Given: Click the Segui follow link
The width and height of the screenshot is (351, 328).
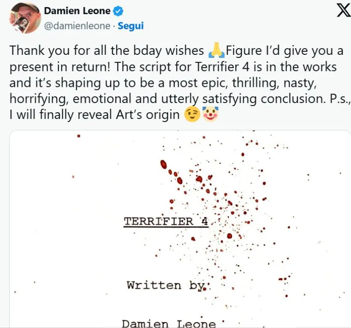Looking at the screenshot, I should [x=130, y=26].
